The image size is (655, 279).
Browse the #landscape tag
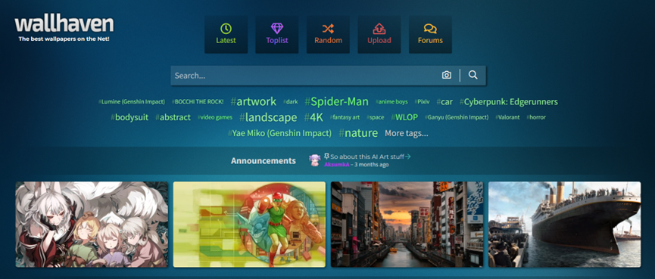[268, 117]
